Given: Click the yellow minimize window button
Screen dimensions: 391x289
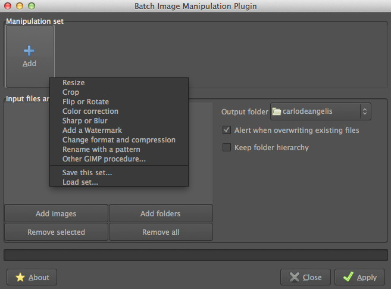Looking at the screenshot, I should coord(20,6).
